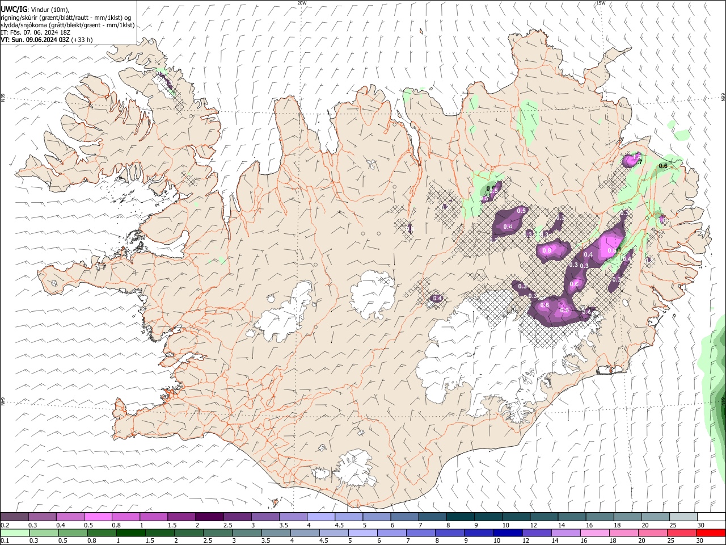Click the darkest green lower swatch above 1

[x=130, y=533]
